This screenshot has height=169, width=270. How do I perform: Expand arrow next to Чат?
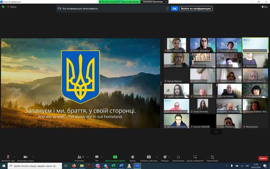click(x=102, y=157)
